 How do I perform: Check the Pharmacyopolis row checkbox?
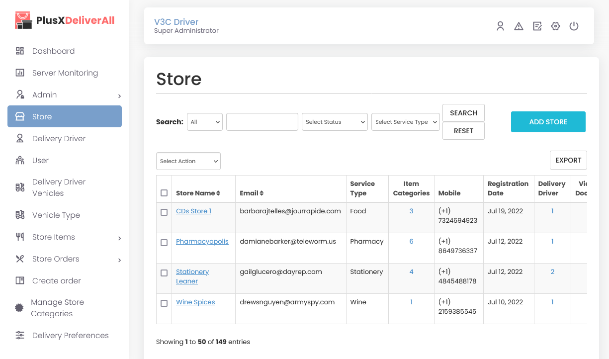point(164,243)
